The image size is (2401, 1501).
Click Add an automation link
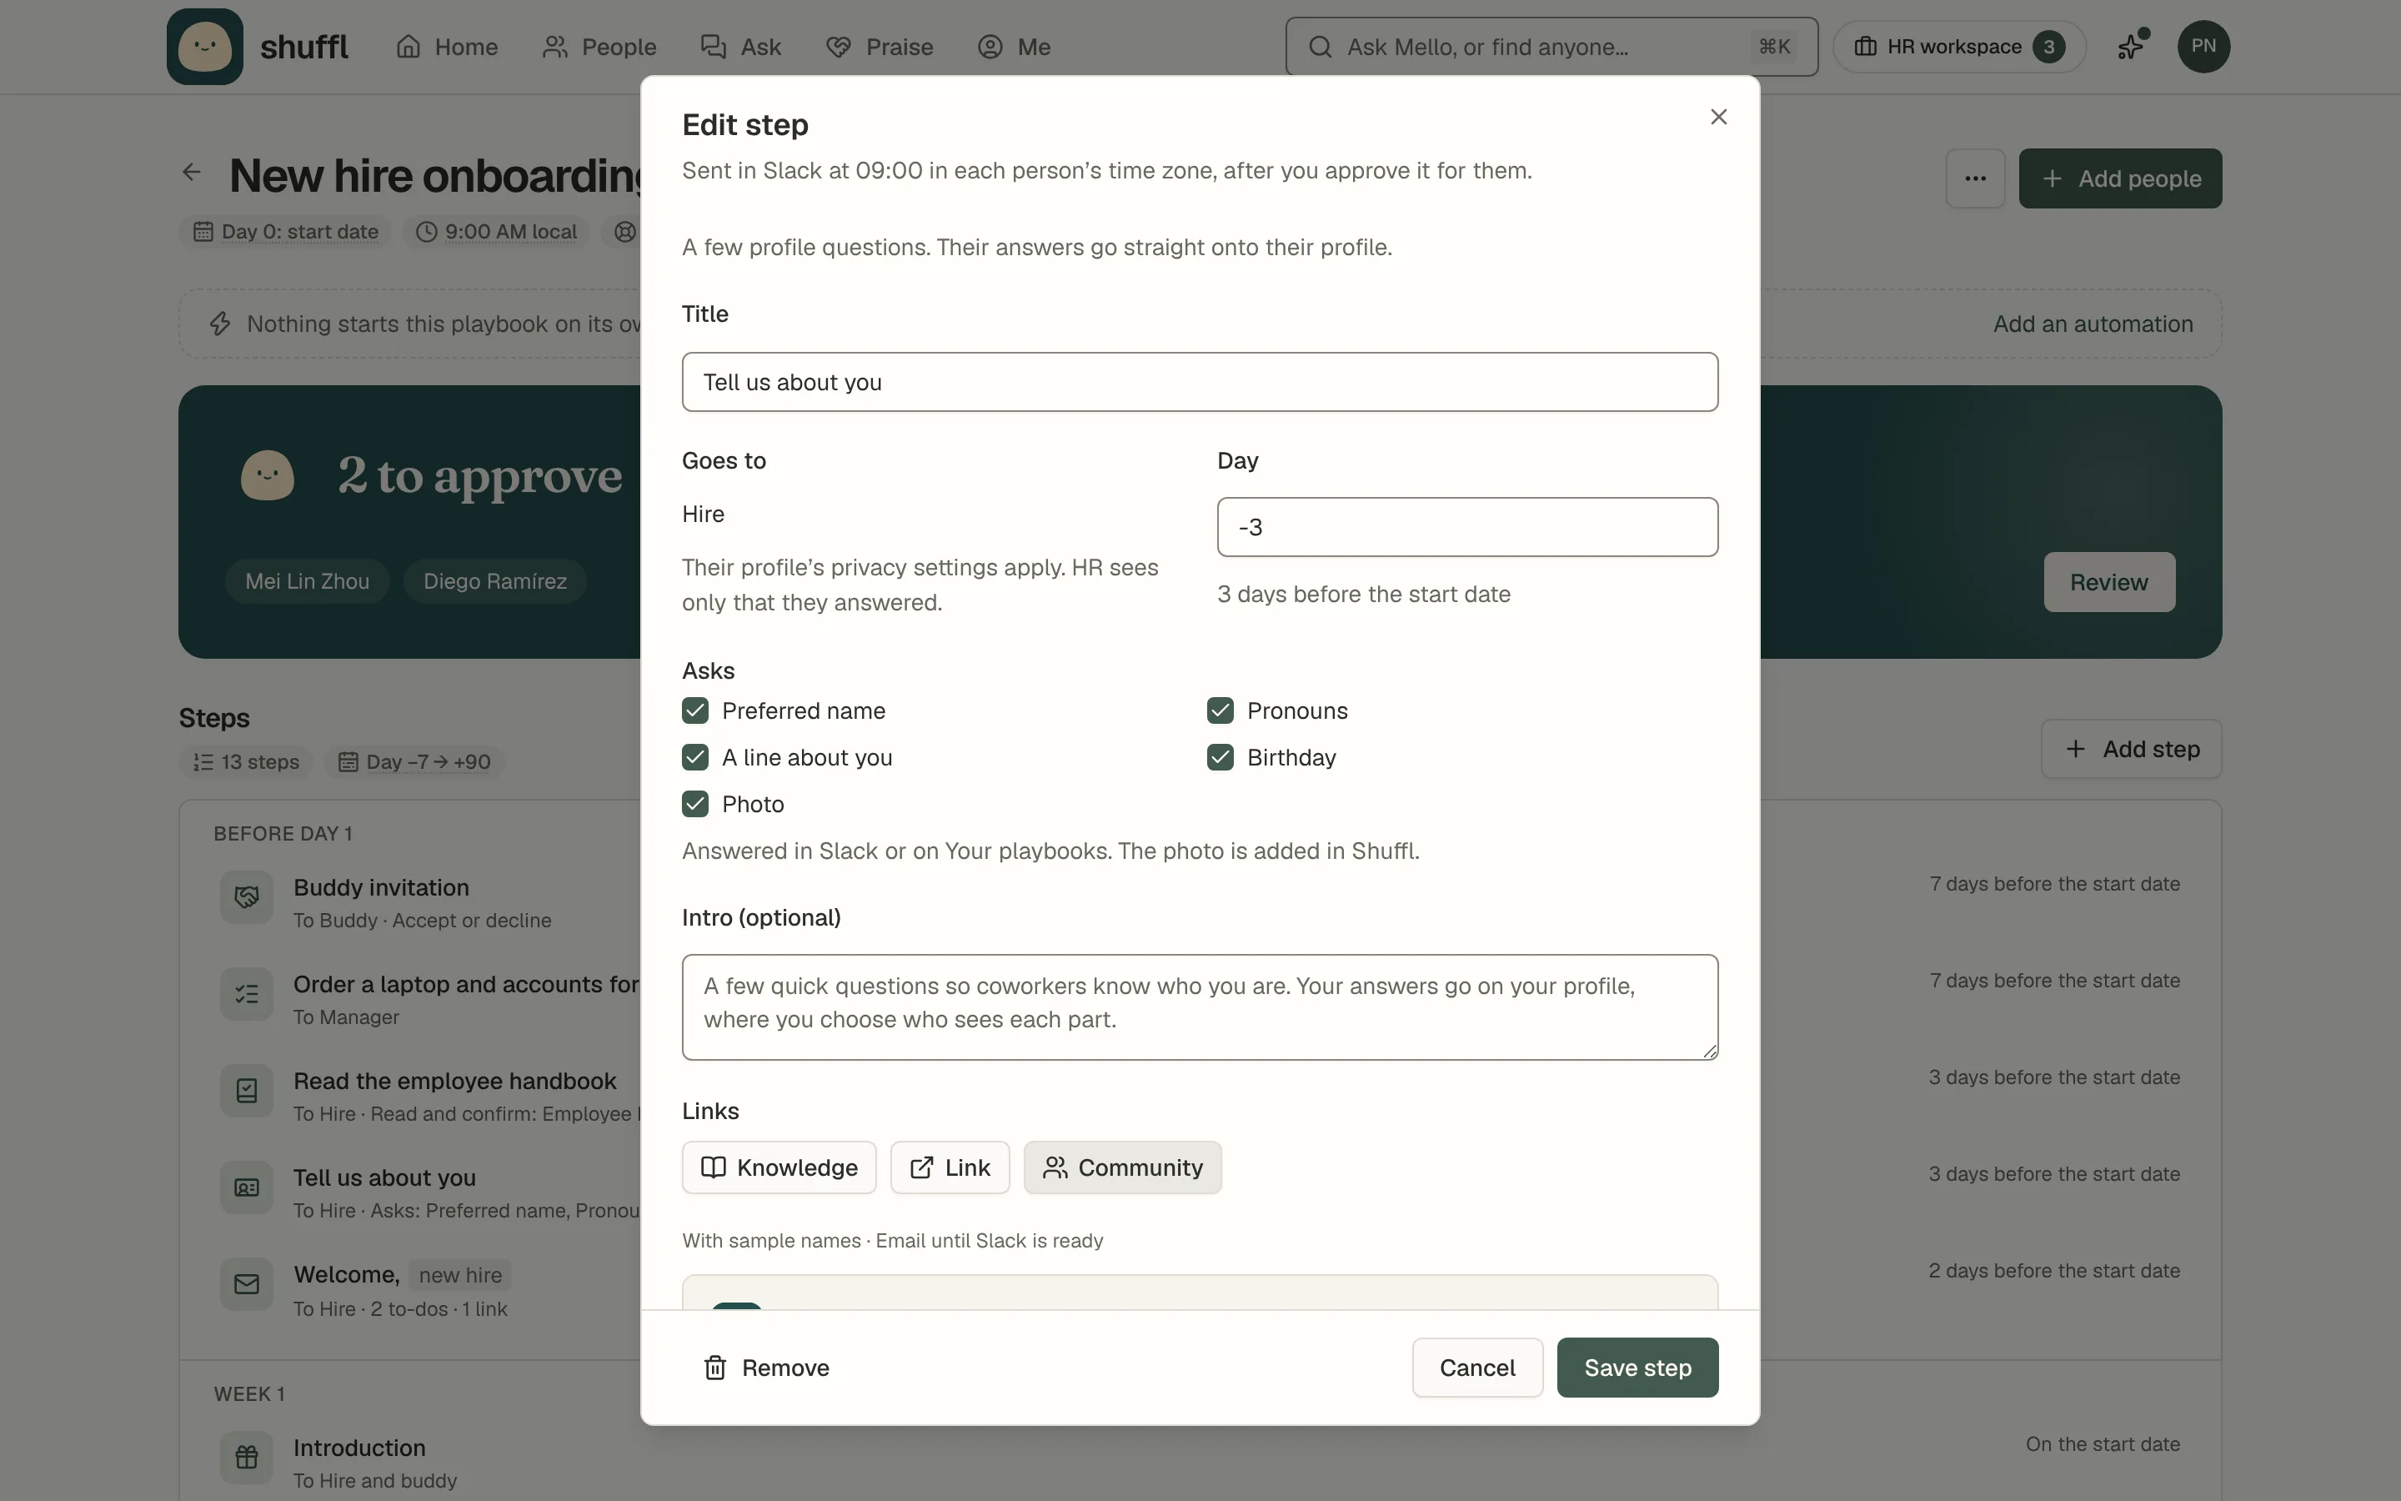(2093, 324)
